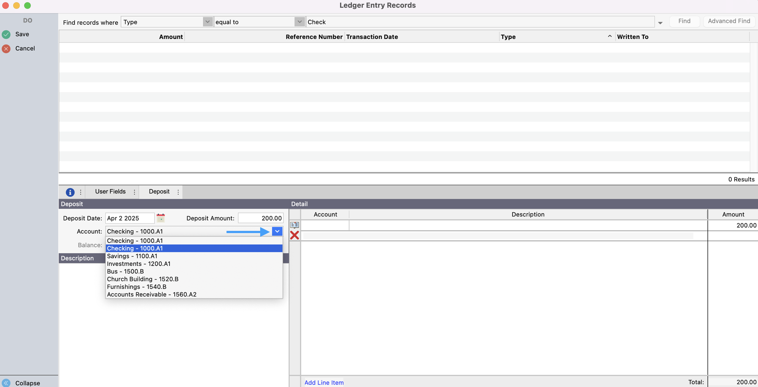758x387 pixels.
Task: Toggle the Account dropdown arrow
Action: [x=277, y=231]
